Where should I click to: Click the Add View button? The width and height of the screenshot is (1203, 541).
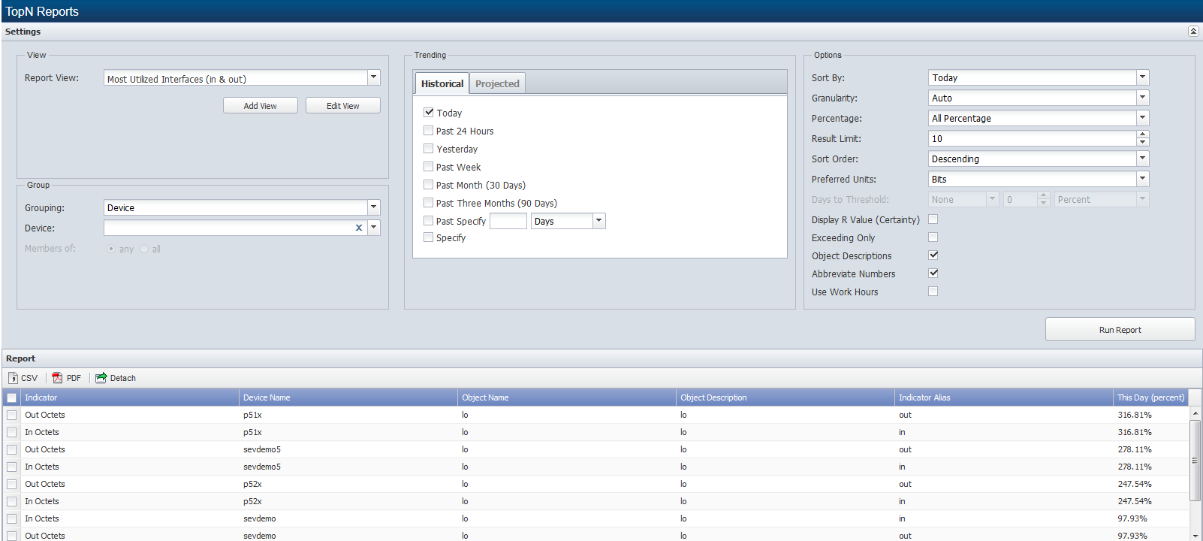point(261,105)
